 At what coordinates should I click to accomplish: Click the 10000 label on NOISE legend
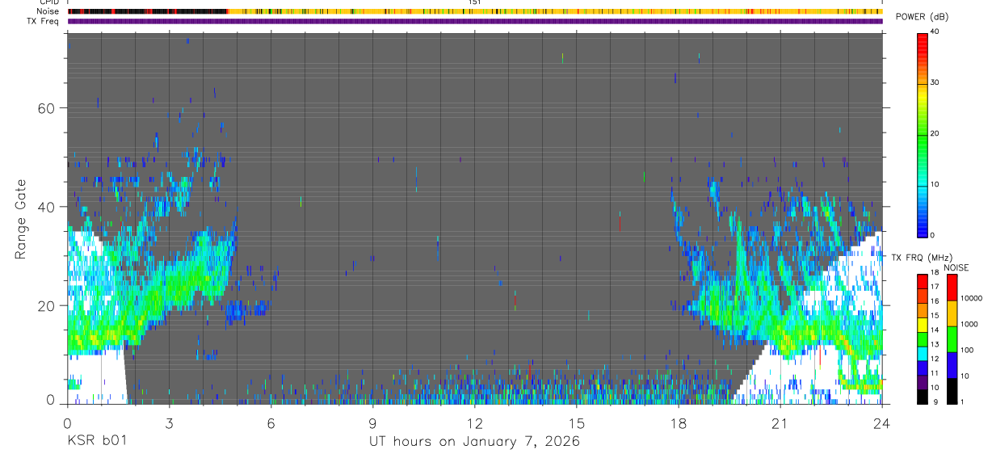971,298
